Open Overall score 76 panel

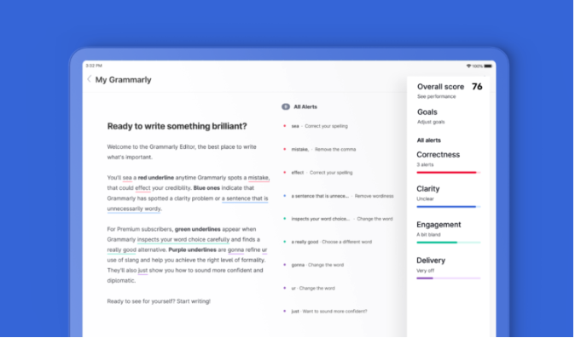[450, 87]
